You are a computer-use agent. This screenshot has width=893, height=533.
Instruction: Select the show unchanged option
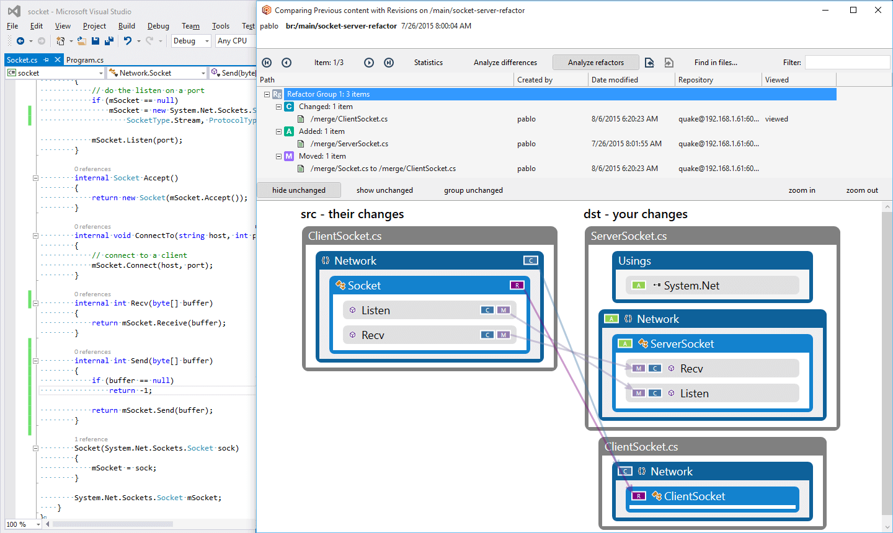(x=384, y=190)
